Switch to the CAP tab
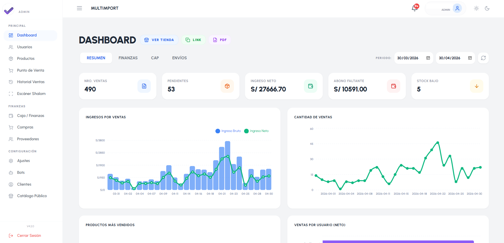This screenshot has height=243, width=504. (x=155, y=58)
